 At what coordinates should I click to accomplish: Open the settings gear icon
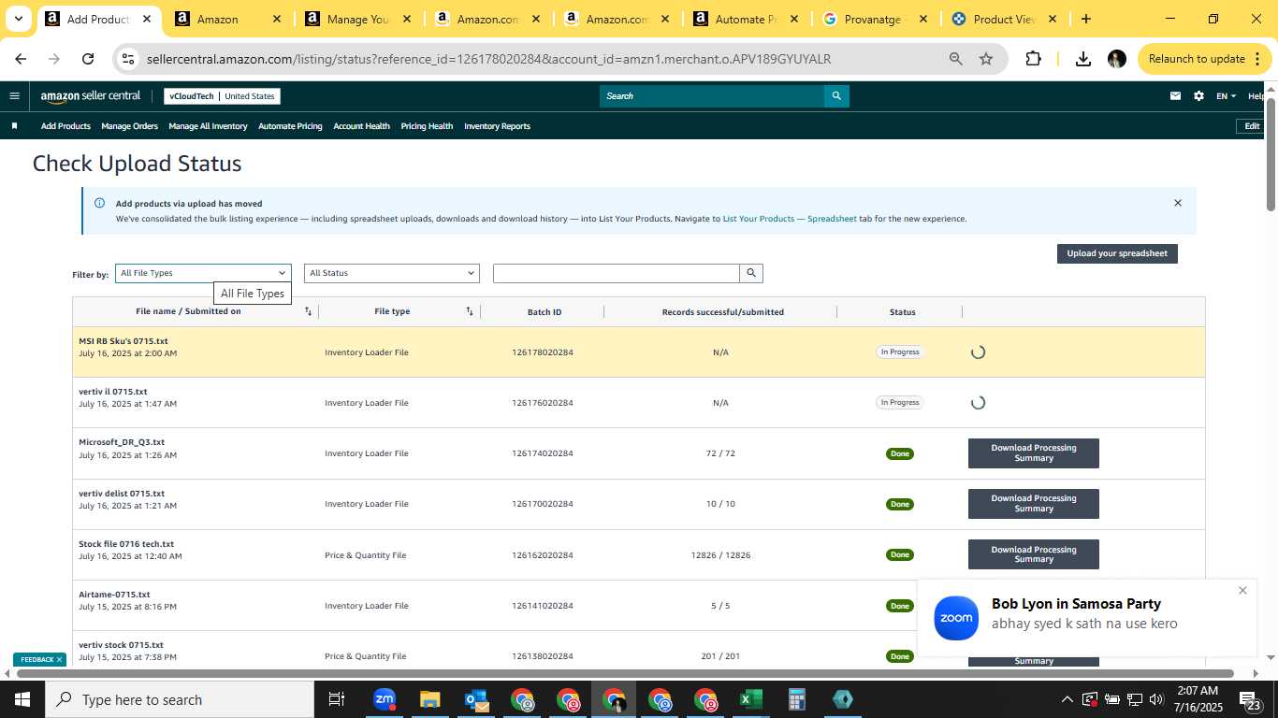[1198, 95]
